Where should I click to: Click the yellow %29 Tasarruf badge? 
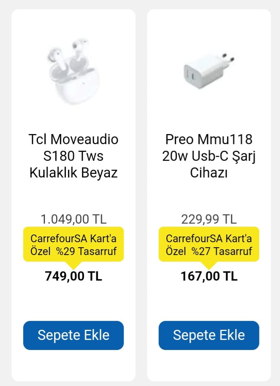[73, 245]
